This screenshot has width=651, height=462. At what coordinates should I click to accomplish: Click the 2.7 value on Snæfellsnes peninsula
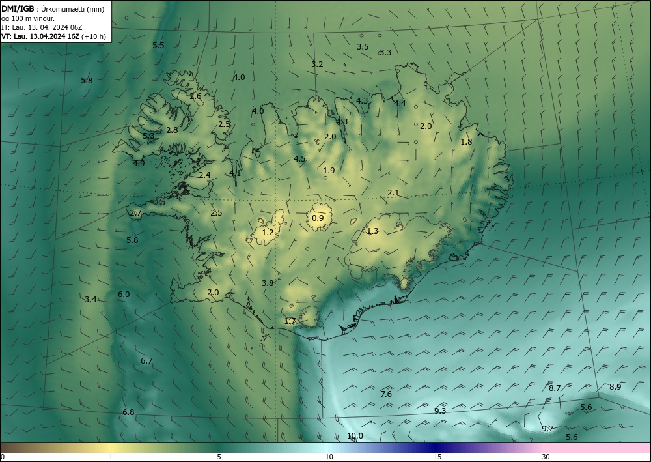pos(136,213)
